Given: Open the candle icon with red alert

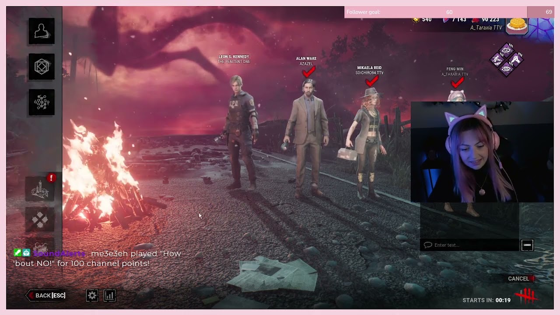Looking at the screenshot, I should click(x=40, y=189).
